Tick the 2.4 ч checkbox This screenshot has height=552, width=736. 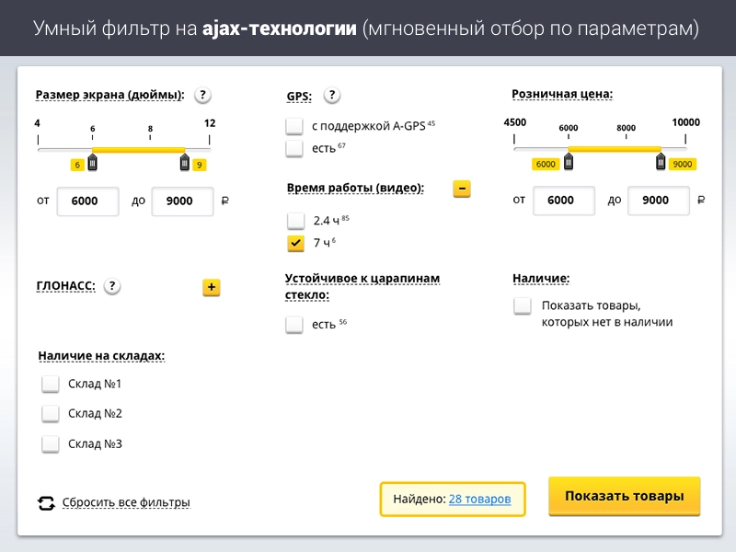pyautogui.click(x=295, y=221)
